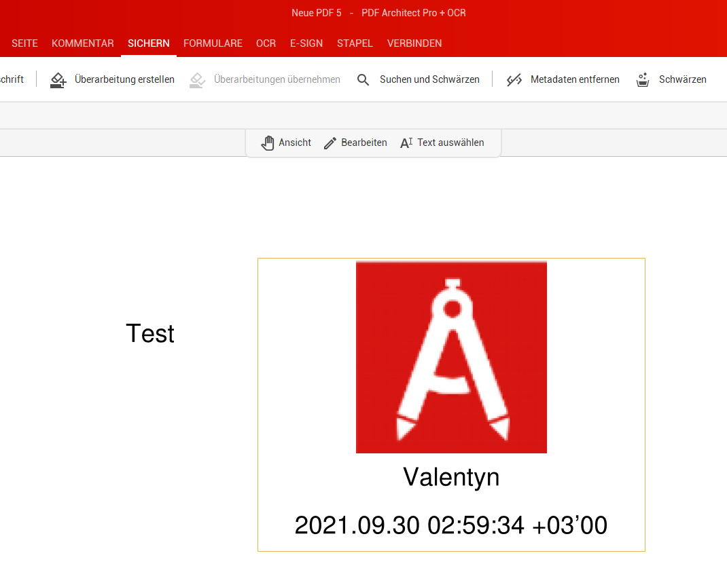Select the Ansicht hand icon

pos(268,143)
